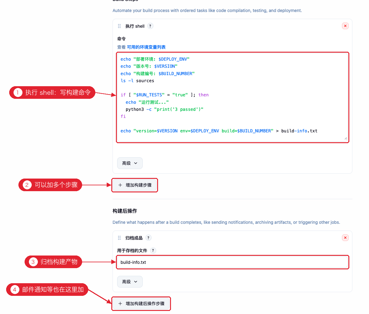
Task: Expand 高级 options under 归档成品
Action: click(130, 282)
